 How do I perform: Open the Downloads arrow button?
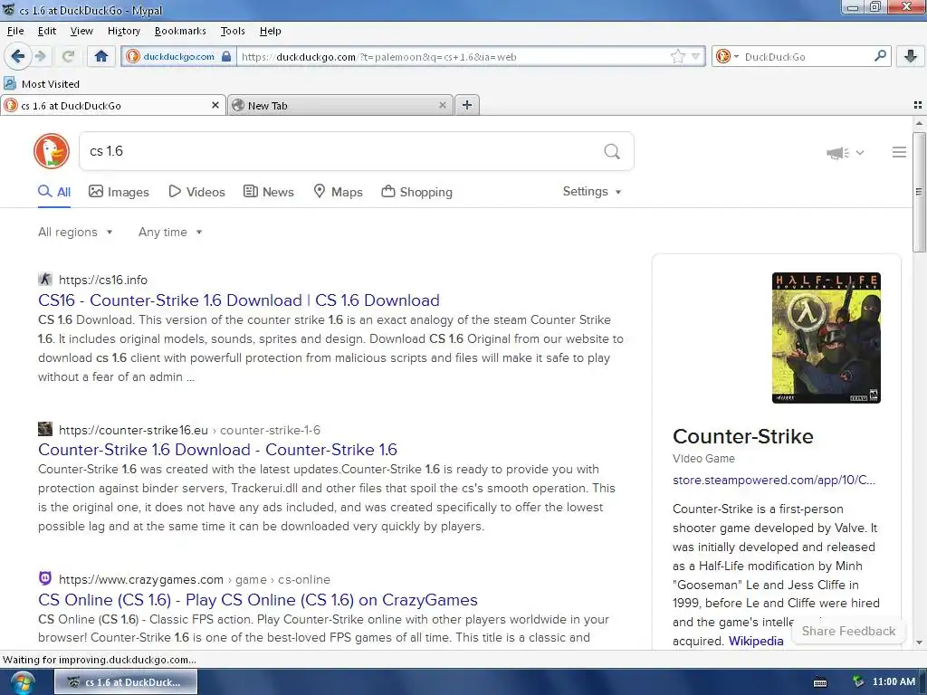click(911, 56)
